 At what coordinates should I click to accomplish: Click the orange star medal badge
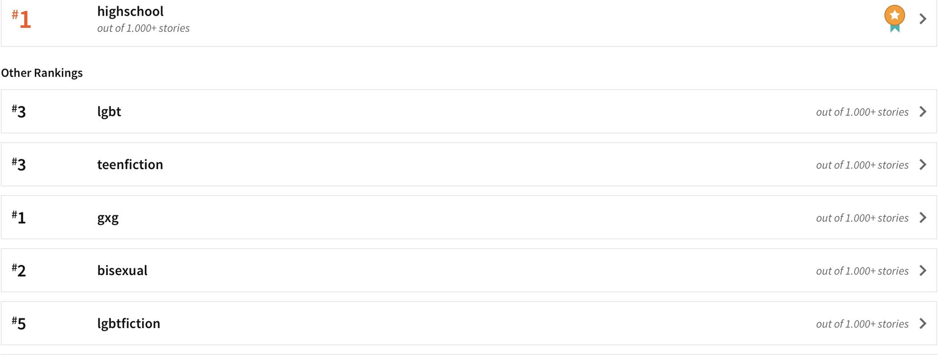[x=894, y=19]
